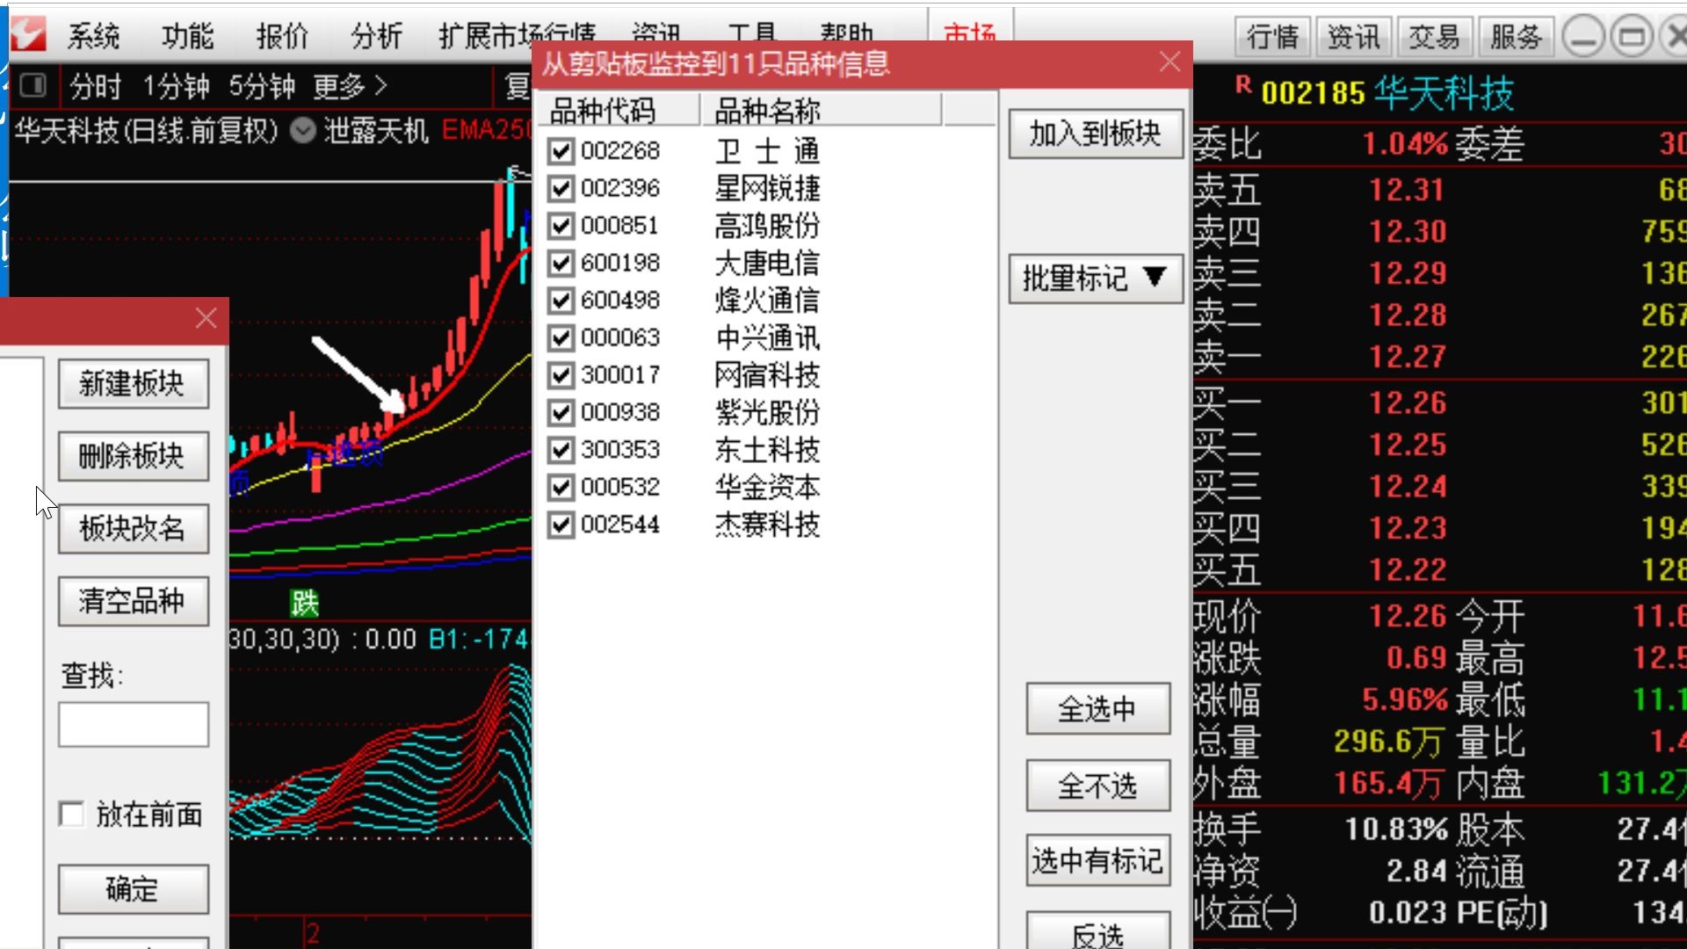The width and height of the screenshot is (1687, 949).
Task: Click the 买五 price 12.22
Action: [1407, 569]
